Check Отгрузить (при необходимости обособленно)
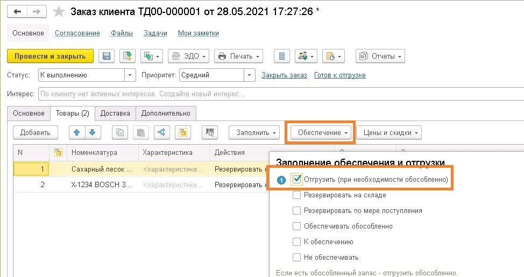 coord(297,180)
